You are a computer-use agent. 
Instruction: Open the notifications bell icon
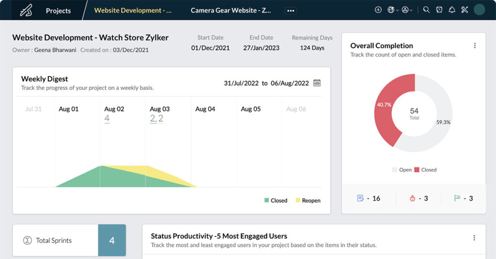point(452,10)
